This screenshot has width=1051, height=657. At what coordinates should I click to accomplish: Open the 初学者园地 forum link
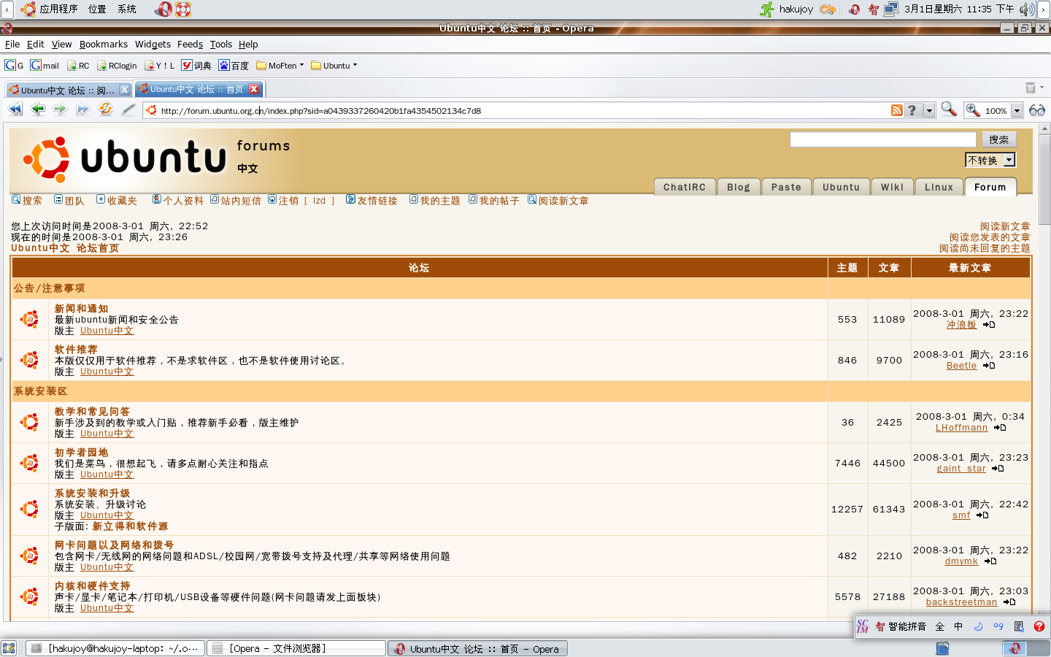click(x=82, y=452)
